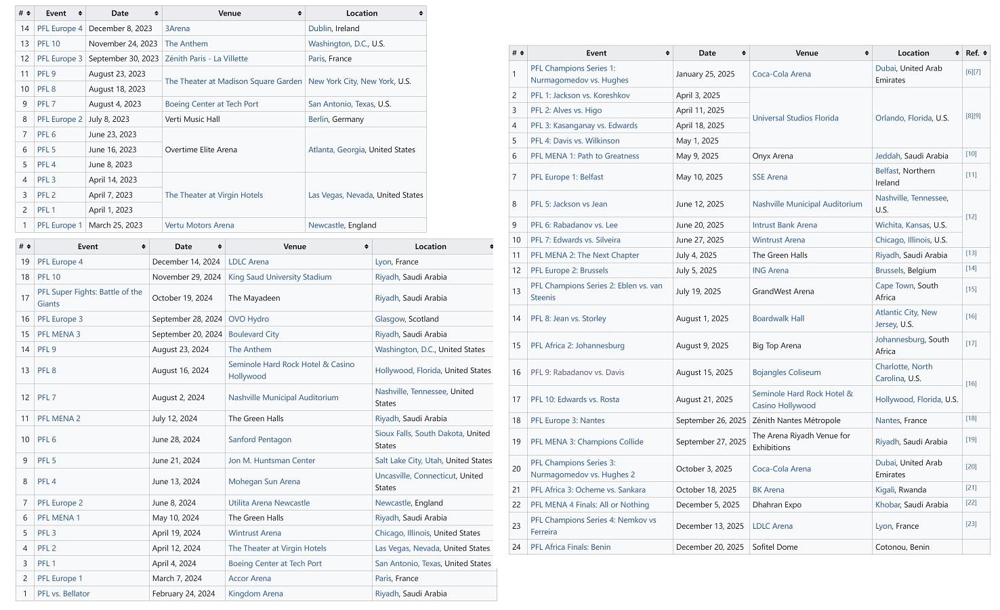Open the 3Arena venue link
This screenshot has width=1000, height=610.
tap(178, 28)
